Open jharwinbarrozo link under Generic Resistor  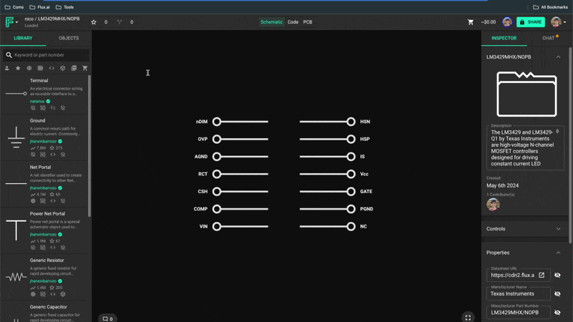[x=43, y=281]
